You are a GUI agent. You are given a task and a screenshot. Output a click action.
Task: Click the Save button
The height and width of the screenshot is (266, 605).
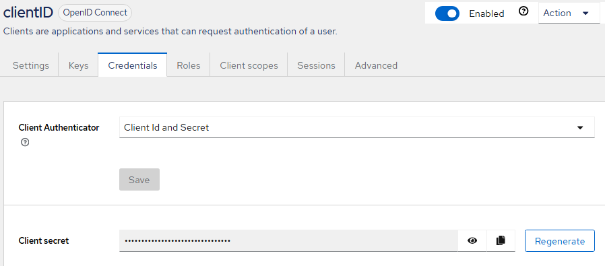point(139,180)
